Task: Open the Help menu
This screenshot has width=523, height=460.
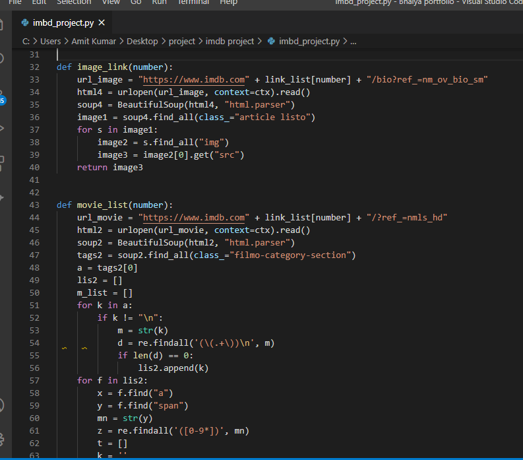Action: pyautogui.click(x=228, y=3)
